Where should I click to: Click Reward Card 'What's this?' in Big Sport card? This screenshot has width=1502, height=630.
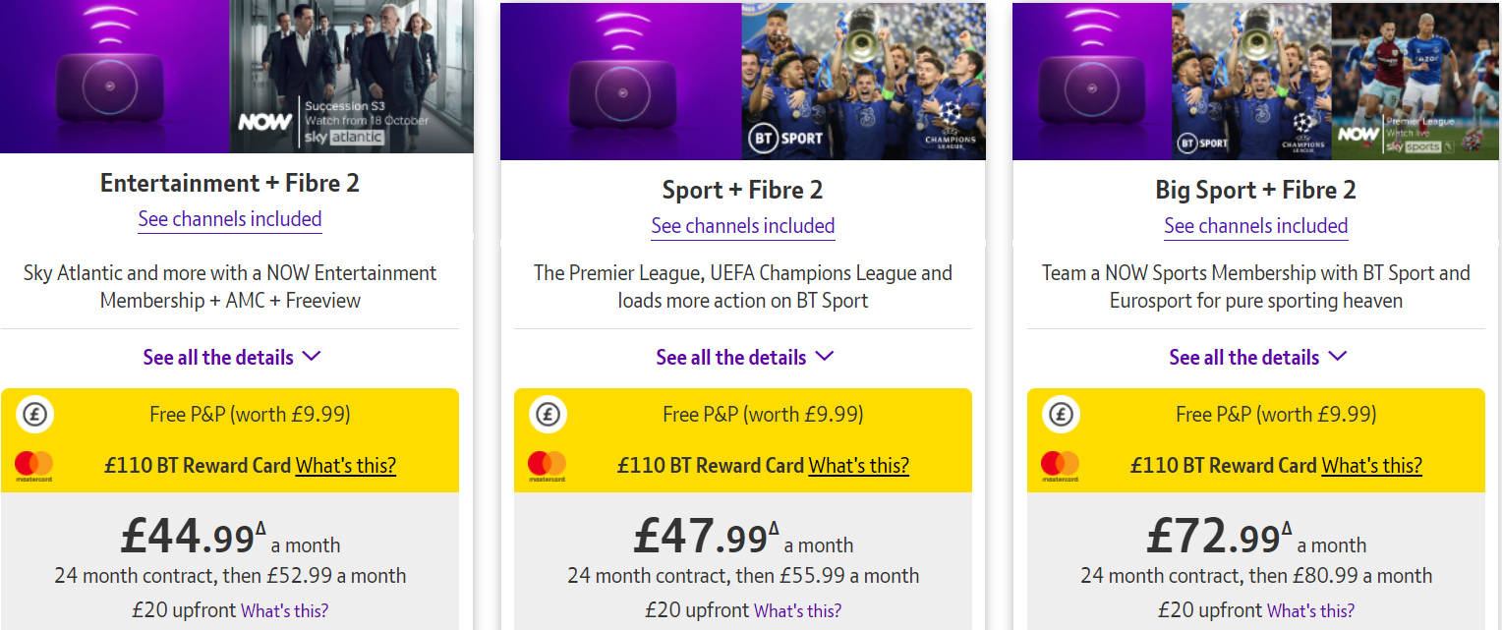click(1372, 465)
